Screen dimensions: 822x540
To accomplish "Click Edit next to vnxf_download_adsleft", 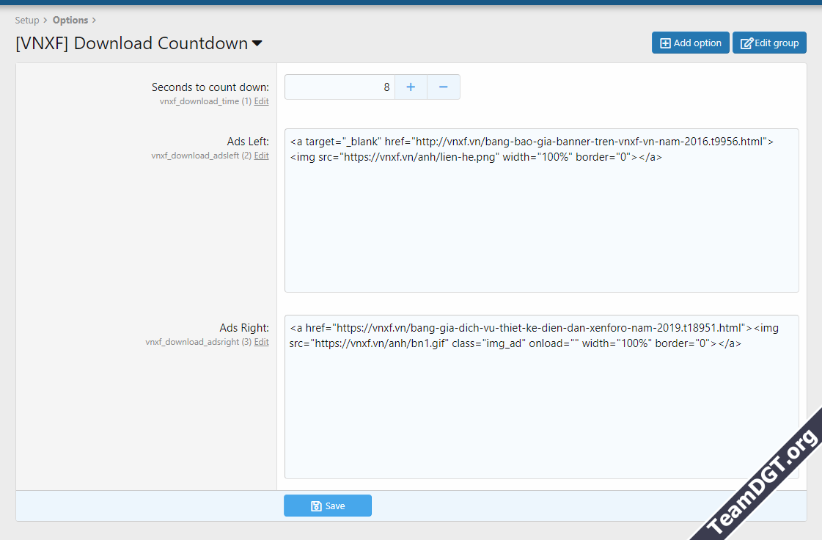I will click(x=261, y=156).
